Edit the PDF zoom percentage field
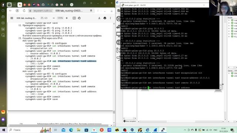Viewport: 237px width, 133px height. click(60, 18)
